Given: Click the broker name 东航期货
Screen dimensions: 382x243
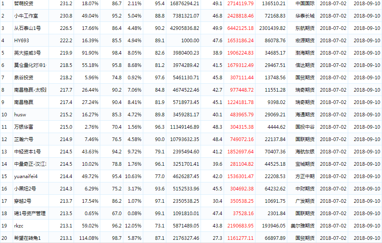Looking at the screenshot, I should click(x=305, y=28).
